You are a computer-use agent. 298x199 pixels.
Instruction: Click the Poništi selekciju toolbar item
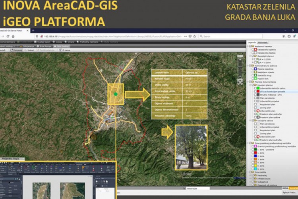coord(46,50)
